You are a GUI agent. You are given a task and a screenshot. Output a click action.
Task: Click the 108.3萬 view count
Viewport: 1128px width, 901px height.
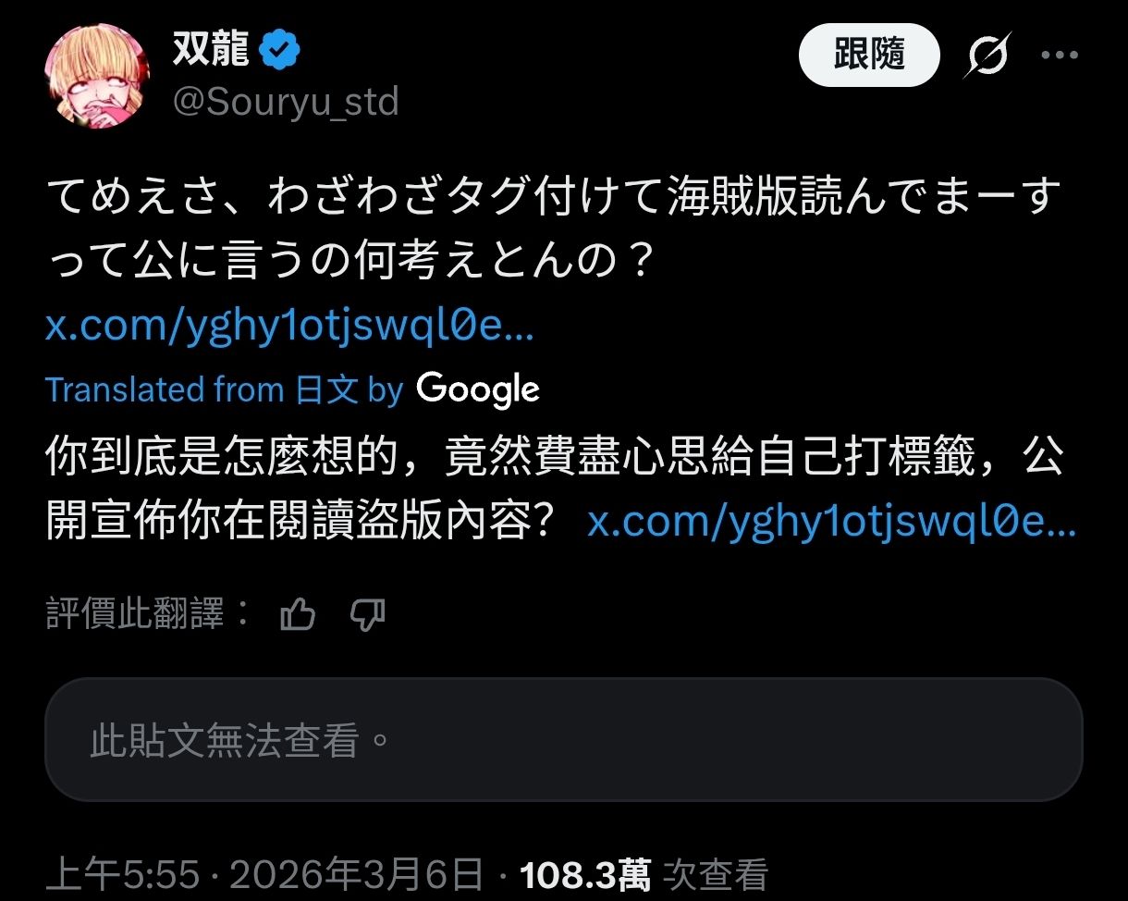pos(586,874)
